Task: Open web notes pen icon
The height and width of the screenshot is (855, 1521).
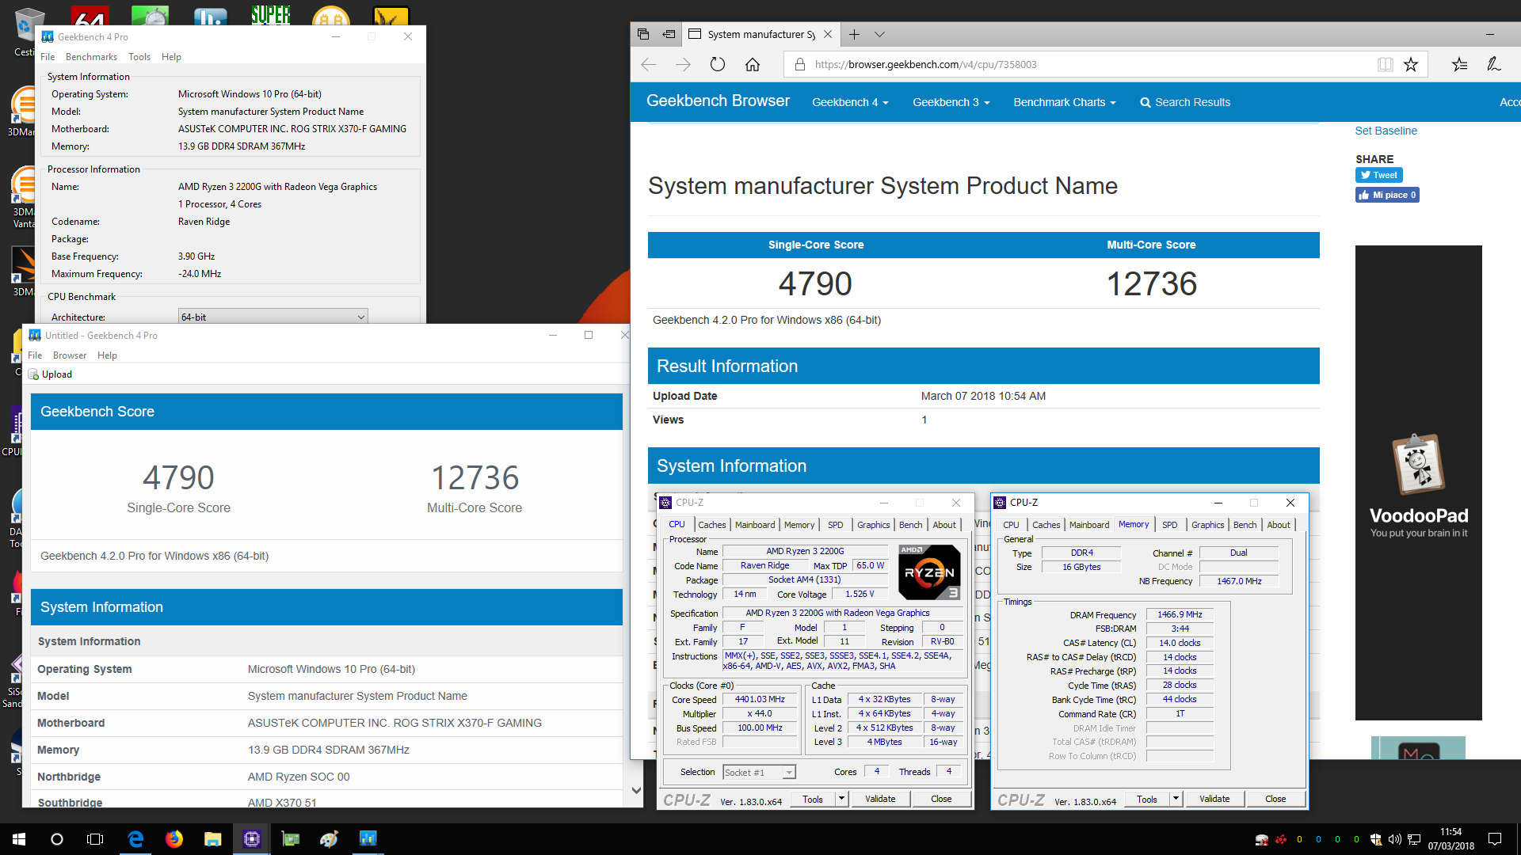Action: [x=1494, y=64]
